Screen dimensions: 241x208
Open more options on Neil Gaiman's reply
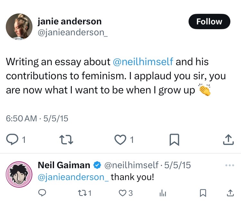(230, 165)
